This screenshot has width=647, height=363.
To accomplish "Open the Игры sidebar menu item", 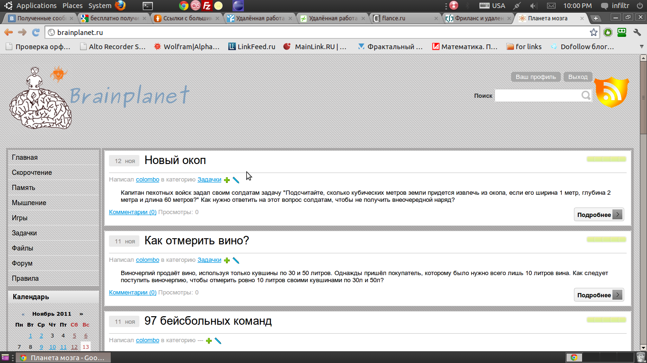I will click(54, 218).
